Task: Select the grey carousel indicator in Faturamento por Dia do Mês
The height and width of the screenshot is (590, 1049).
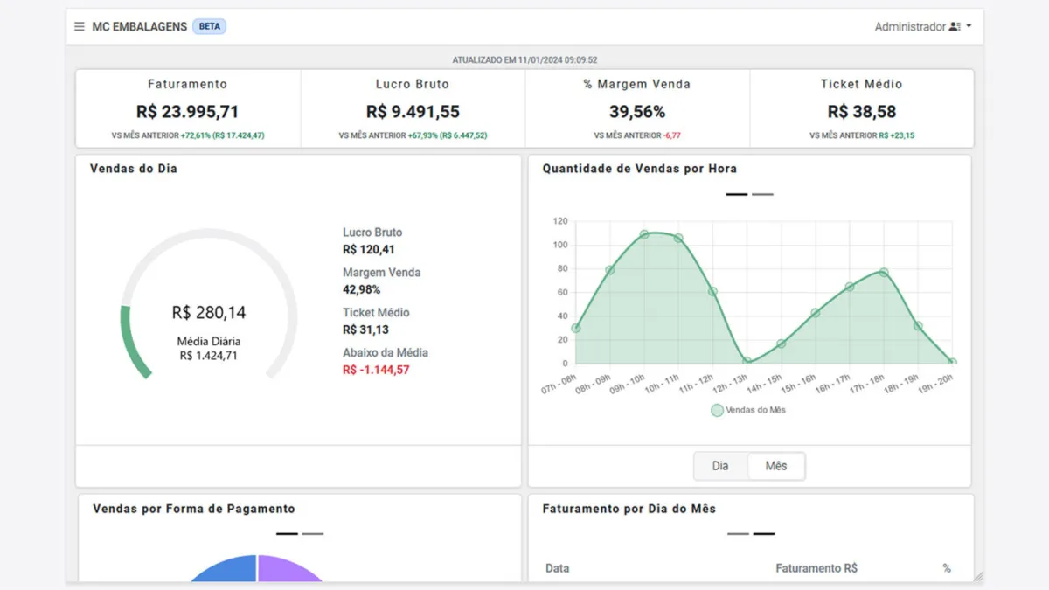Action: [738, 533]
